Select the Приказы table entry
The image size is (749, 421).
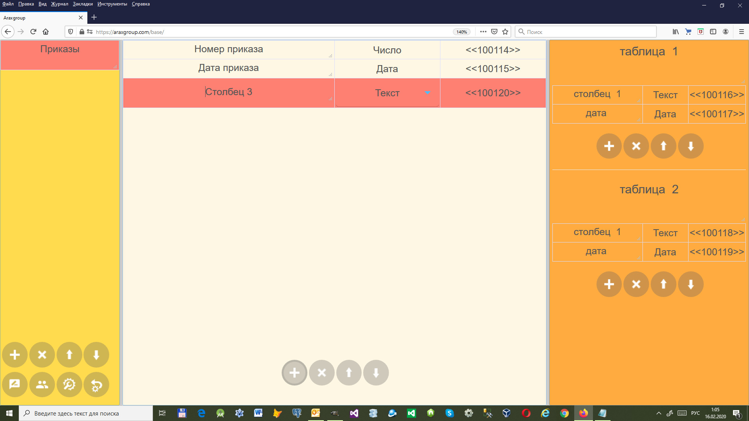[x=60, y=50]
